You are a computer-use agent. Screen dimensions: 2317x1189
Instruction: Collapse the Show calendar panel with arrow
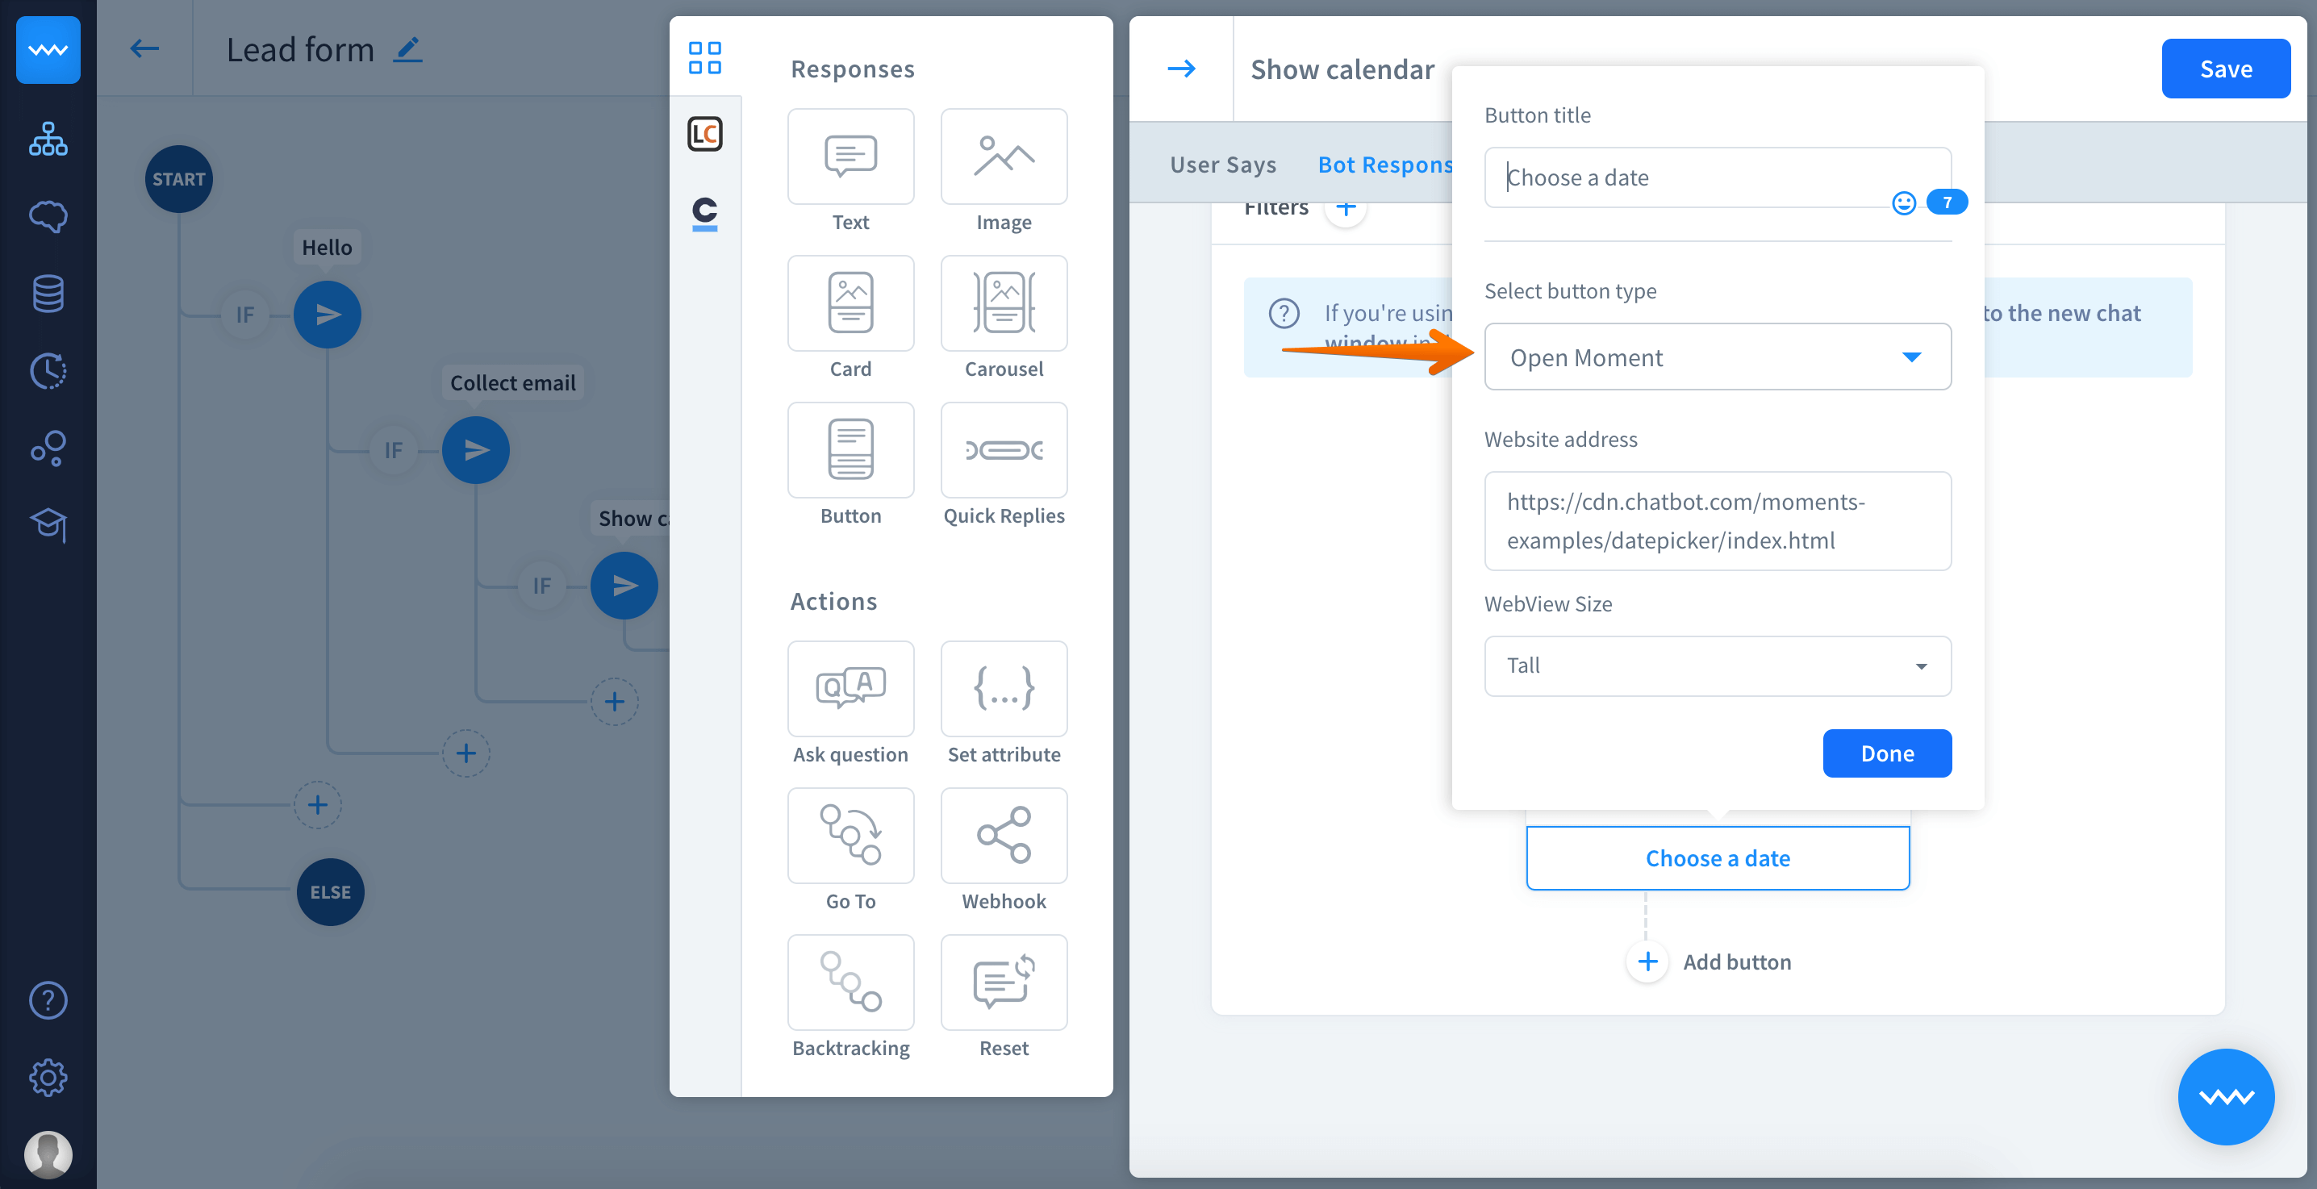point(1181,69)
